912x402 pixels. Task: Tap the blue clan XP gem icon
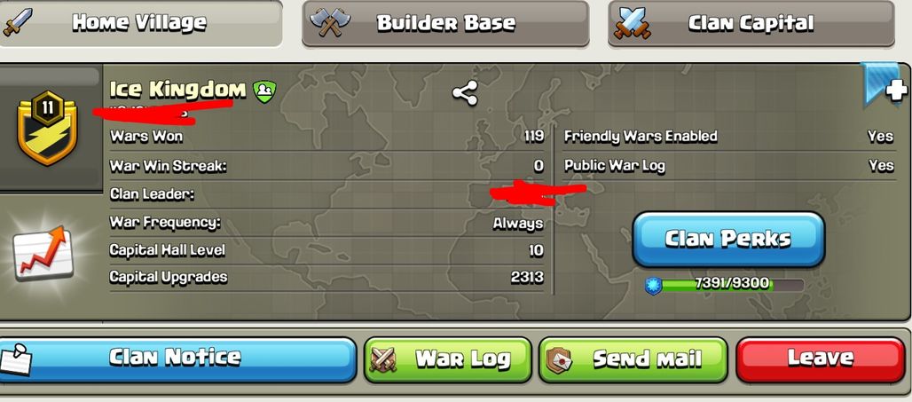(654, 285)
